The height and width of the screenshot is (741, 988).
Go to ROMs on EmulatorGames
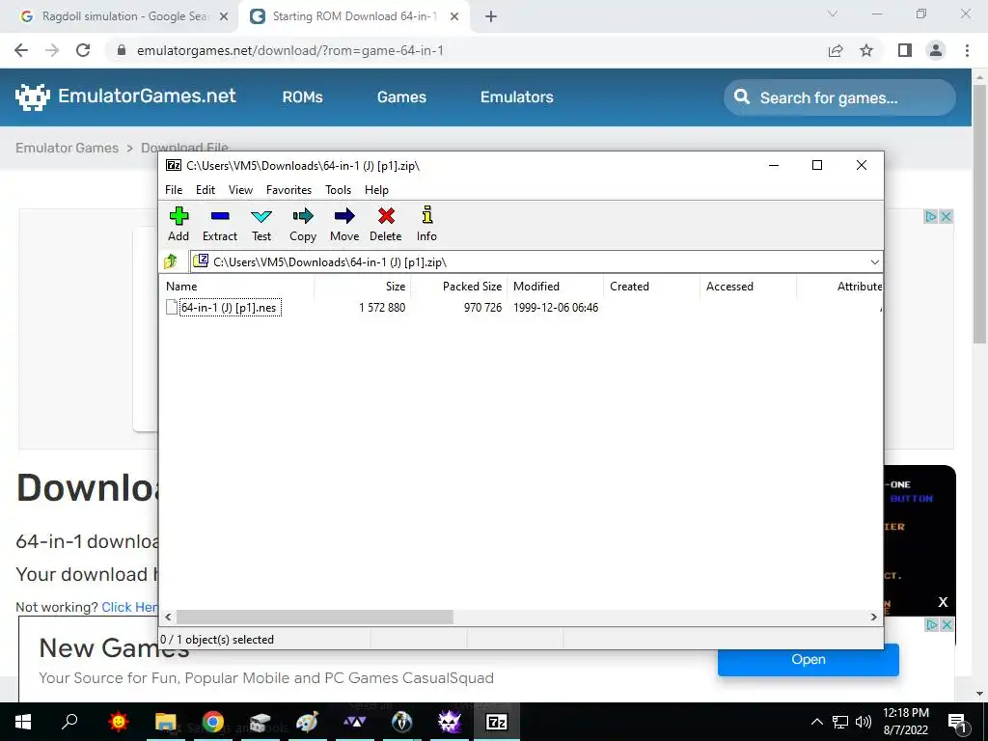(302, 97)
